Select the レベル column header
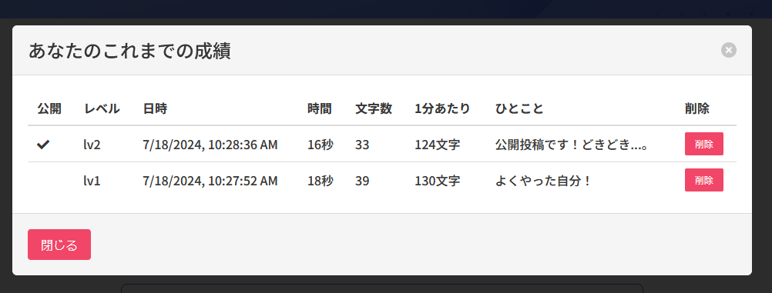 click(102, 108)
